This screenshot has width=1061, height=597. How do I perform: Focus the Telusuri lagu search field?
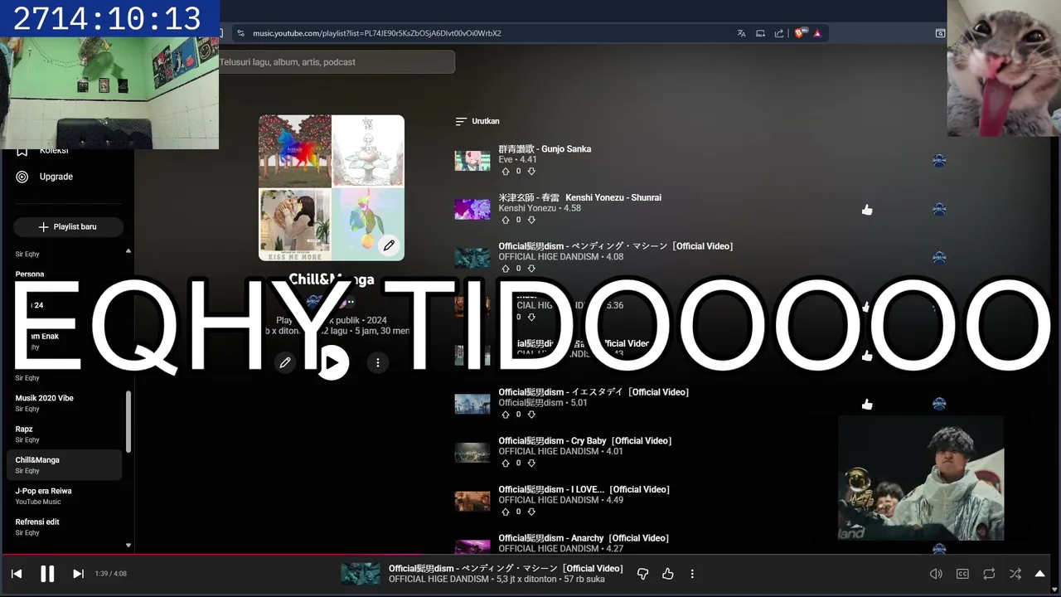(x=336, y=62)
